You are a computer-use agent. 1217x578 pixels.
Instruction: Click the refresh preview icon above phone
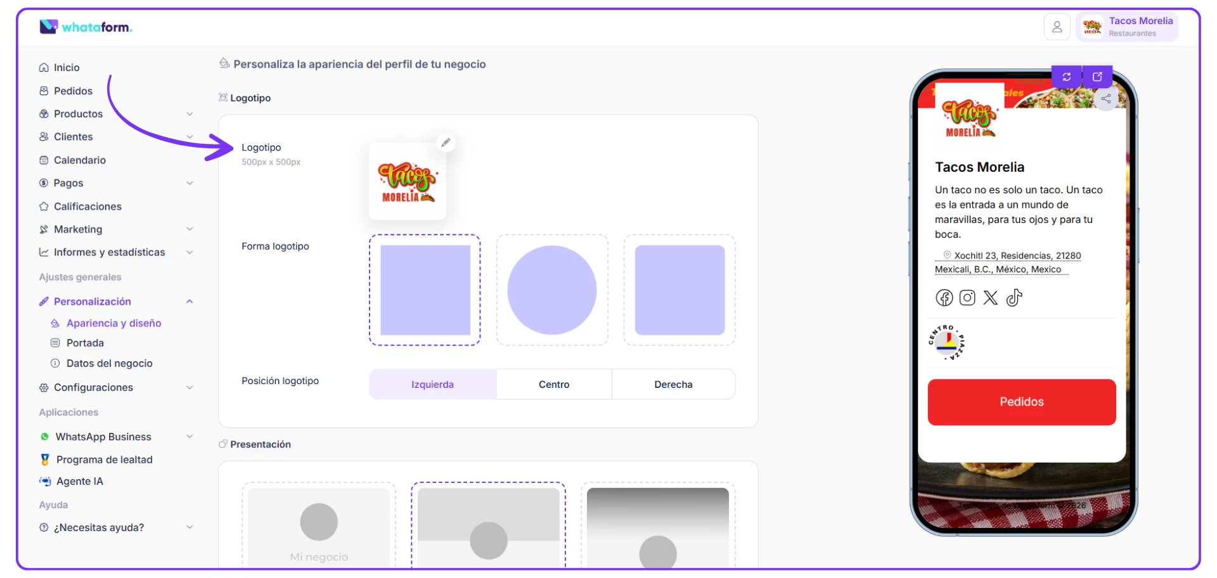coord(1067,77)
